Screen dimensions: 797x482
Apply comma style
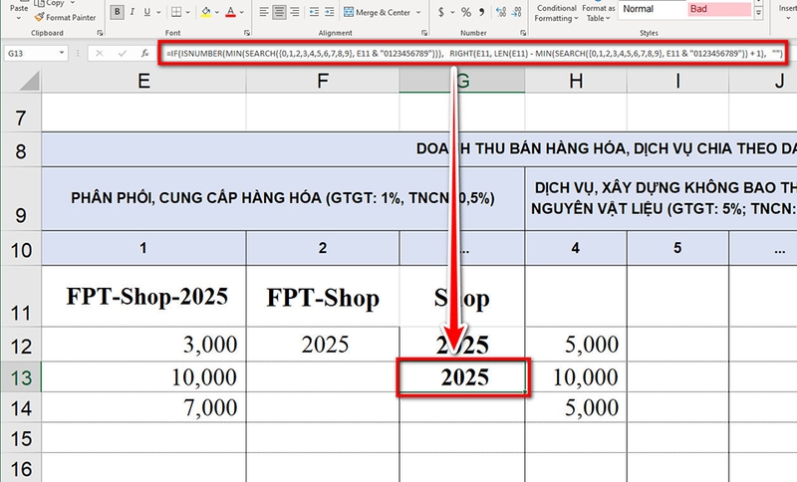481,12
